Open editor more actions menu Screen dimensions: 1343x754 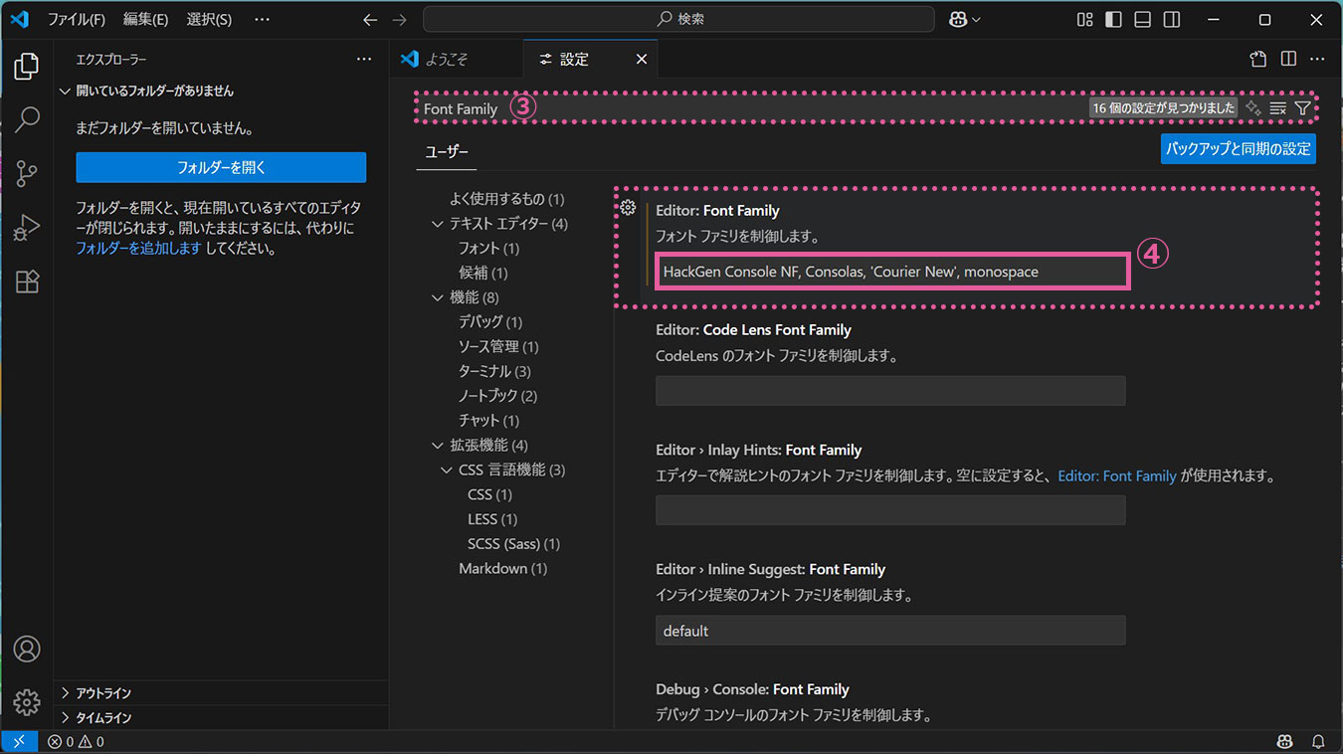tap(1317, 60)
